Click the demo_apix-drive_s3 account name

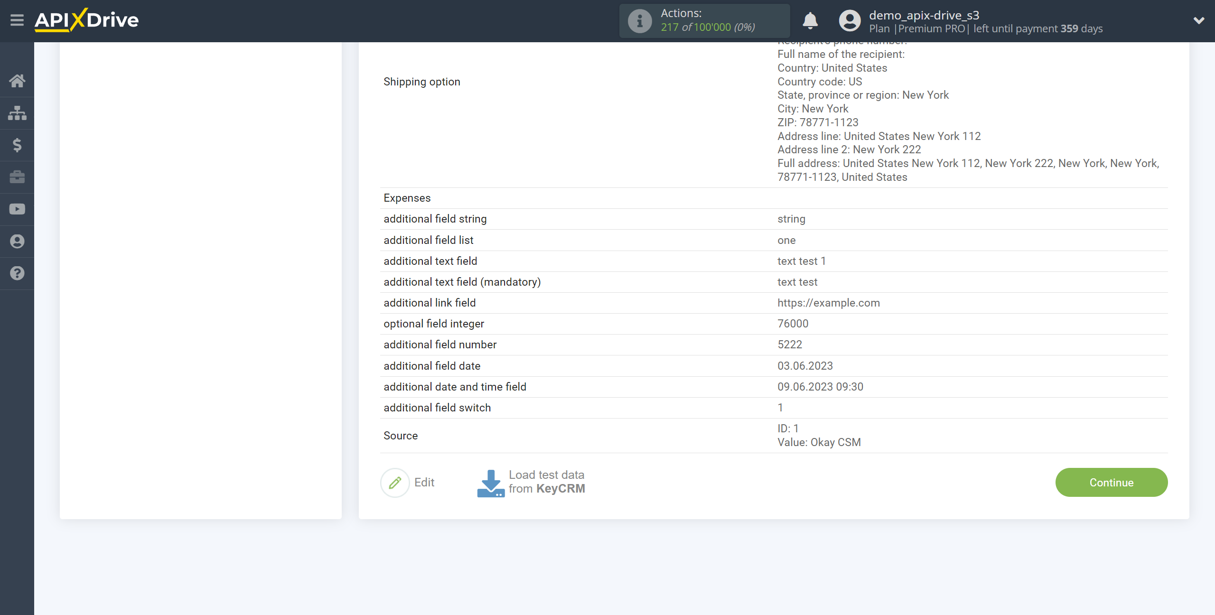tap(924, 15)
